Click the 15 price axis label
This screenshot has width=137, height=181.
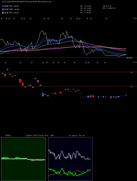click(x=131, y=87)
